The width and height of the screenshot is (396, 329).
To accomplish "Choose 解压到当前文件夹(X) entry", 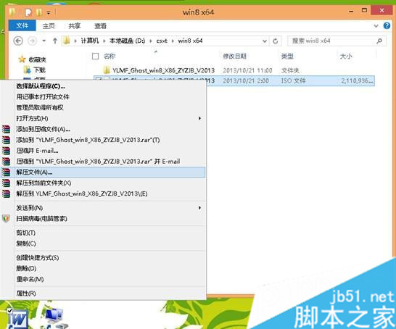I will point(44,183).
